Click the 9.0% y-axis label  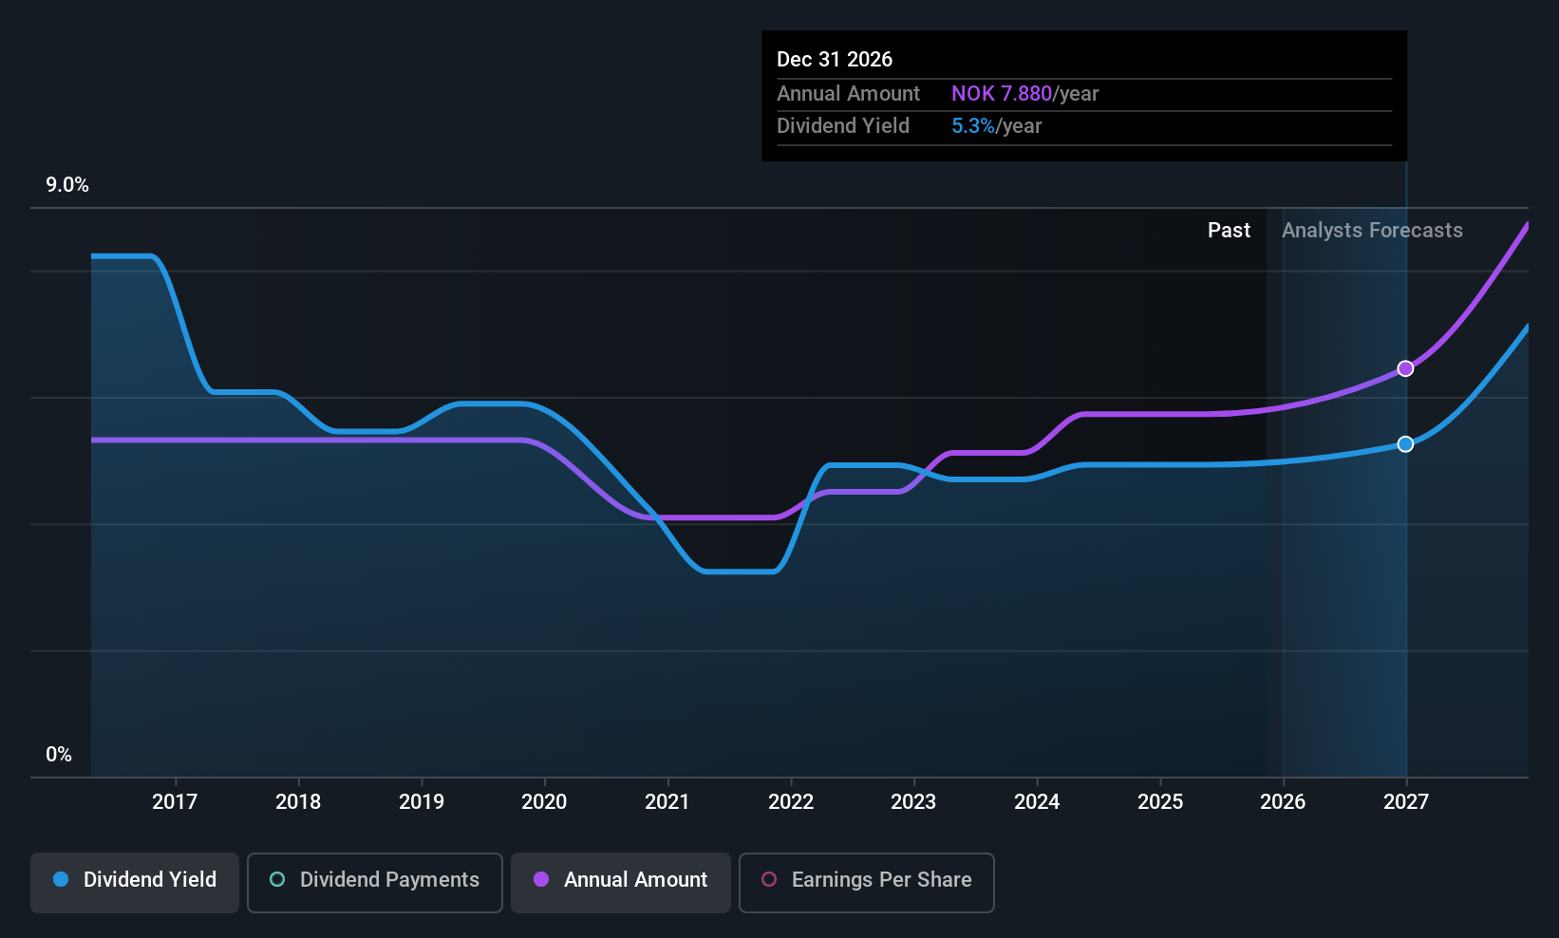click(x=67, y=185)
